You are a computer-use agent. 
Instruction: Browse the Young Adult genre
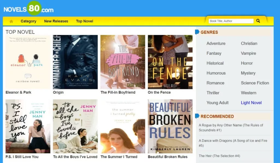pyautogui.click(x=217, y=103)
